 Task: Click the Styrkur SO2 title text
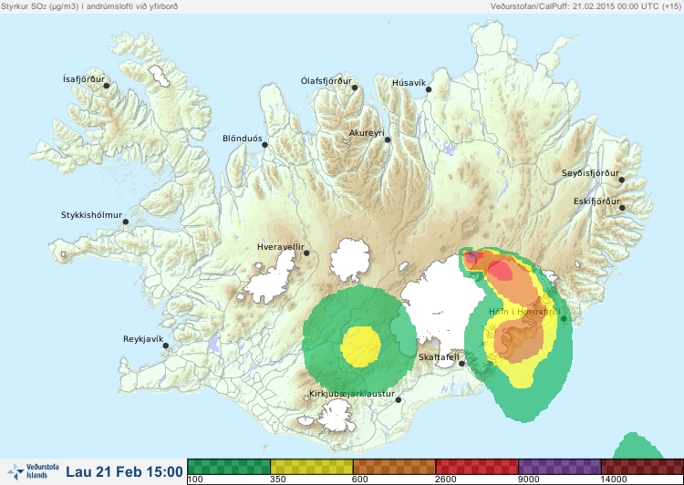(89, 6)
